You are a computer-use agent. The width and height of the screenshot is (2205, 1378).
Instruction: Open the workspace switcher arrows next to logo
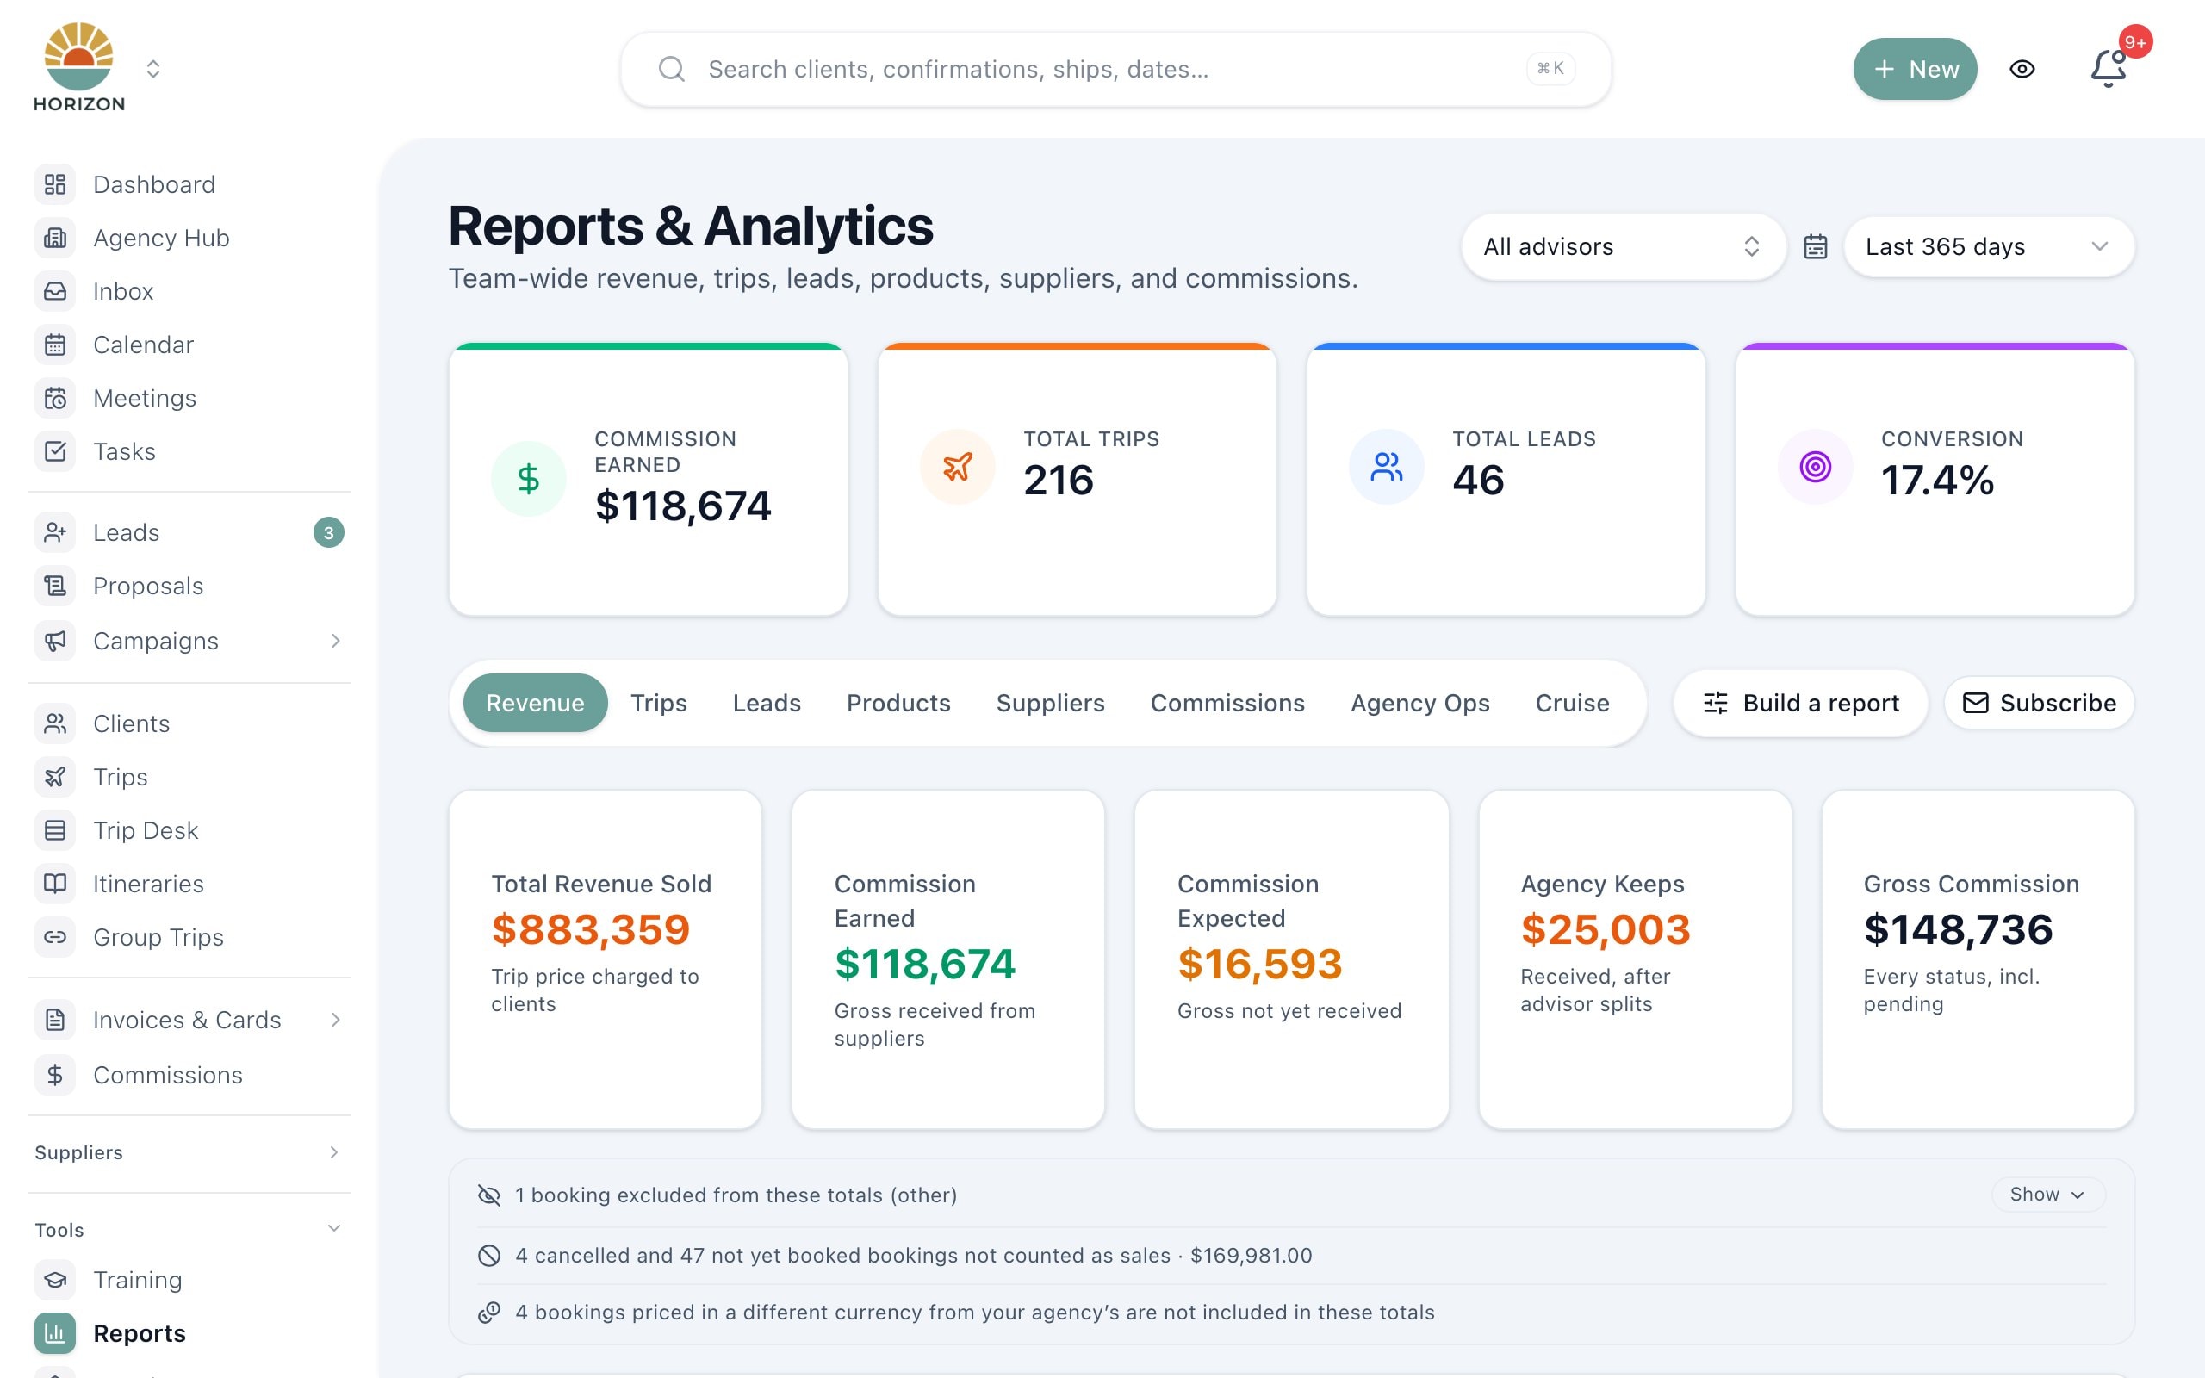coord(153,69)
